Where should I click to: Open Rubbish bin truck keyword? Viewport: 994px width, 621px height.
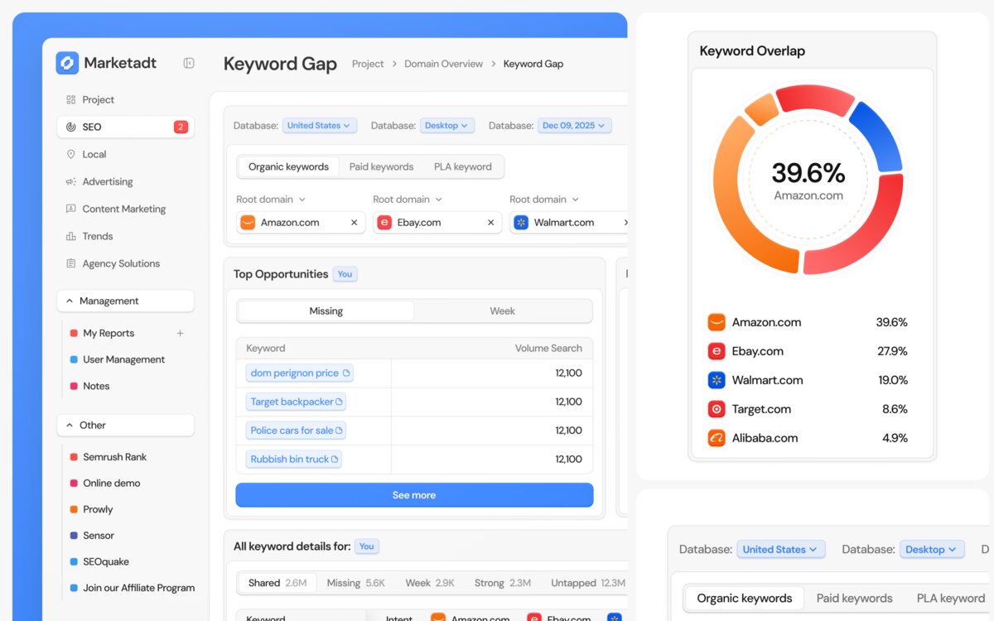(294, 459)
